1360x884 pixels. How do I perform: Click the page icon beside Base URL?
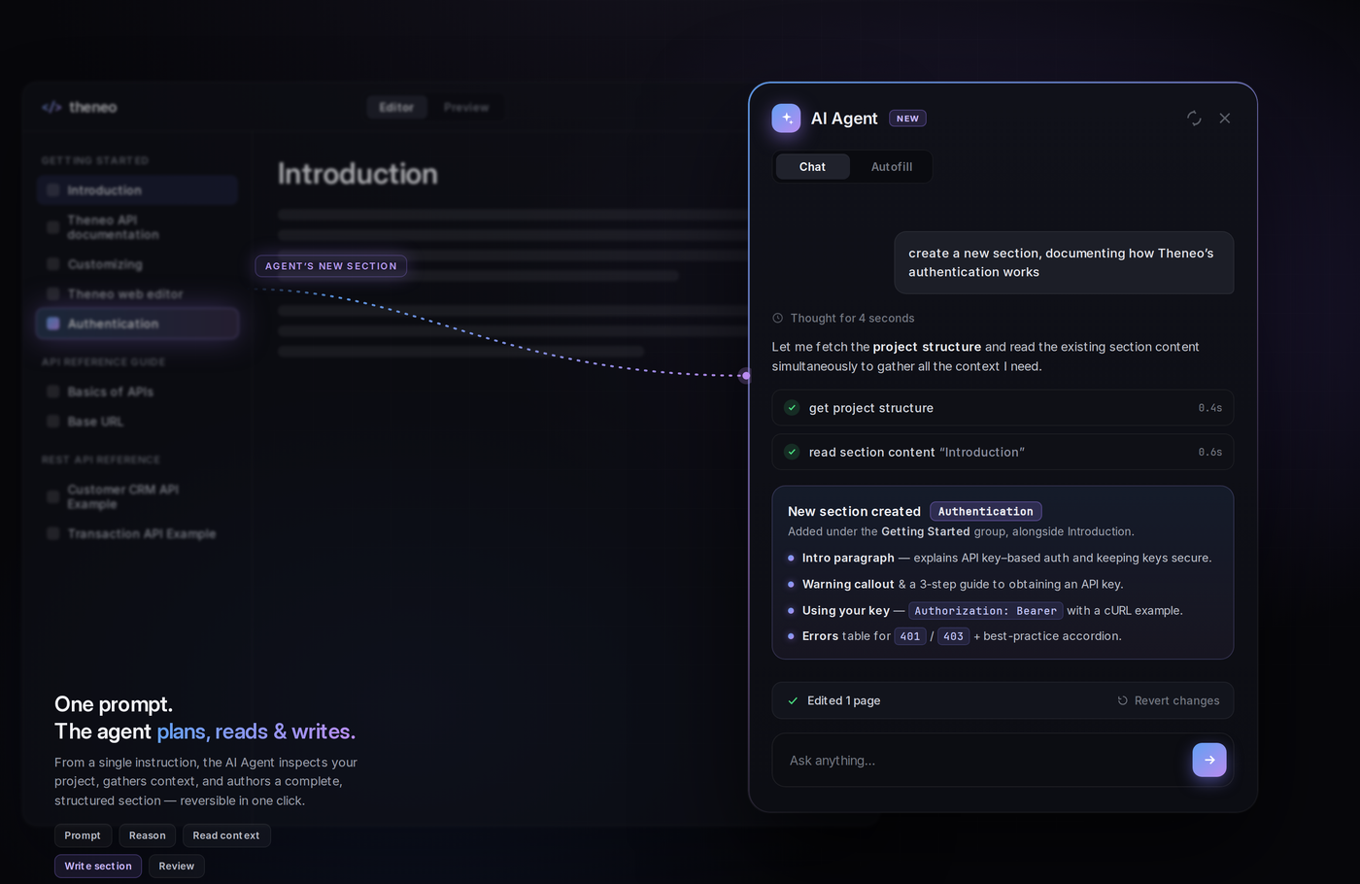[53, 422]
